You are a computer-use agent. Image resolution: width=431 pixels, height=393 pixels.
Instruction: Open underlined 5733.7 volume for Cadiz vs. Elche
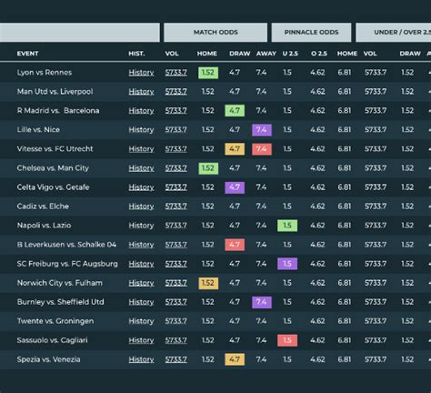(175, 207)
